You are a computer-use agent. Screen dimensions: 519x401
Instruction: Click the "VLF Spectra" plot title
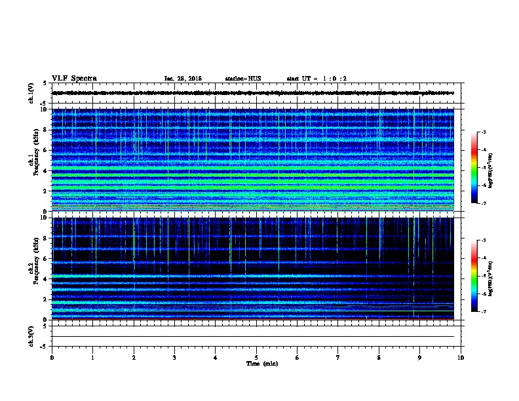click(74, 79)
